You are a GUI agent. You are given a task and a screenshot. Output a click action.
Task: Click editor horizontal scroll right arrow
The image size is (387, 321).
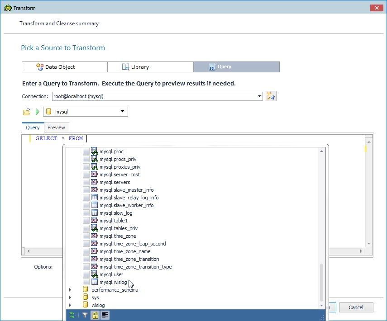click(x=361, y=251)
